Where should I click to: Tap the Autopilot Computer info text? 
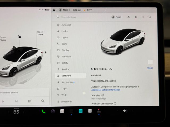pyautogui.click(x=115, y=87)
